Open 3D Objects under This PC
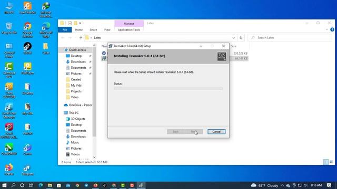The height and width of the screenshot is (189, 337). (78, 119)
